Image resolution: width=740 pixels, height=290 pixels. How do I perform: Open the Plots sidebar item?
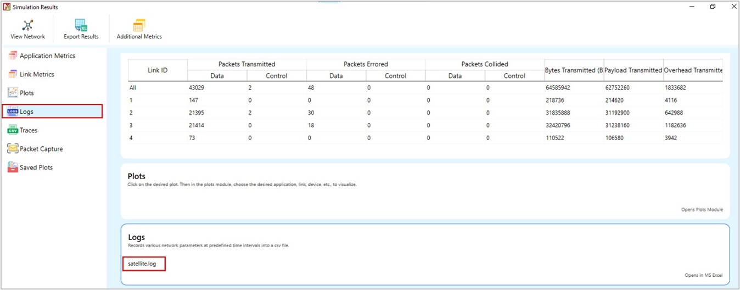tap(26, 93)
